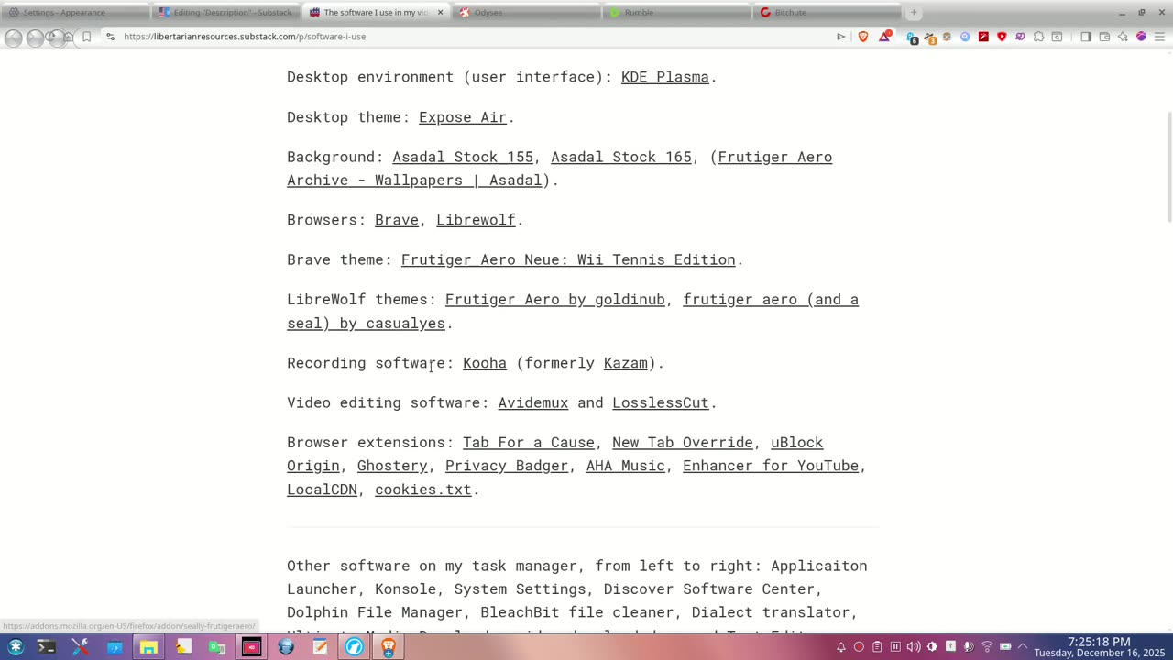Open Frutiger Aero by goldinub link

[x=555, y=300]
